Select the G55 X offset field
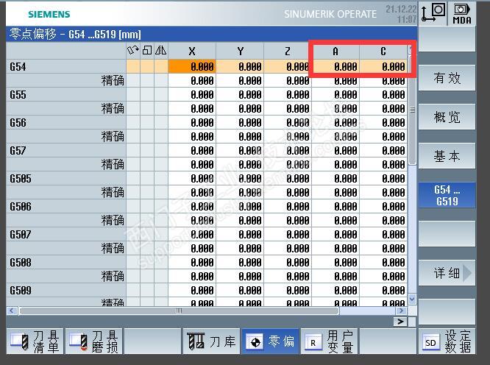The image size is (490, 365). point(192,94)
